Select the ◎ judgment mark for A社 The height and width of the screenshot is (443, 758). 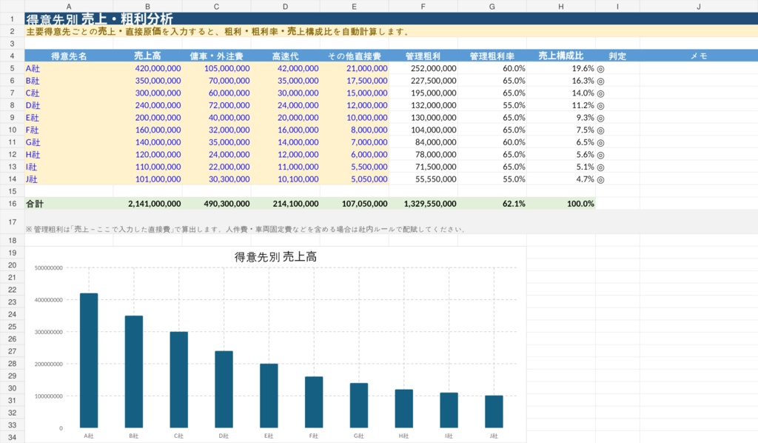600,69
